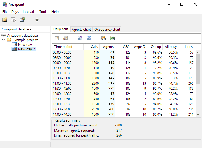Click the grid with question mark icon
This screenshot has width=202, height=148.
80,38
